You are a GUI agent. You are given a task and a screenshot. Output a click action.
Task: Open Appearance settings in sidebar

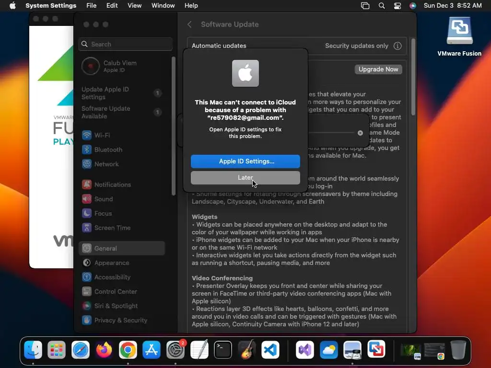122,263
